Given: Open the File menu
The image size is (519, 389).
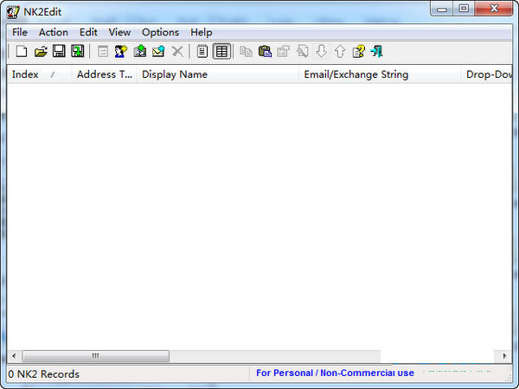Looking at the screenshot, I should (x=20, y=33).
